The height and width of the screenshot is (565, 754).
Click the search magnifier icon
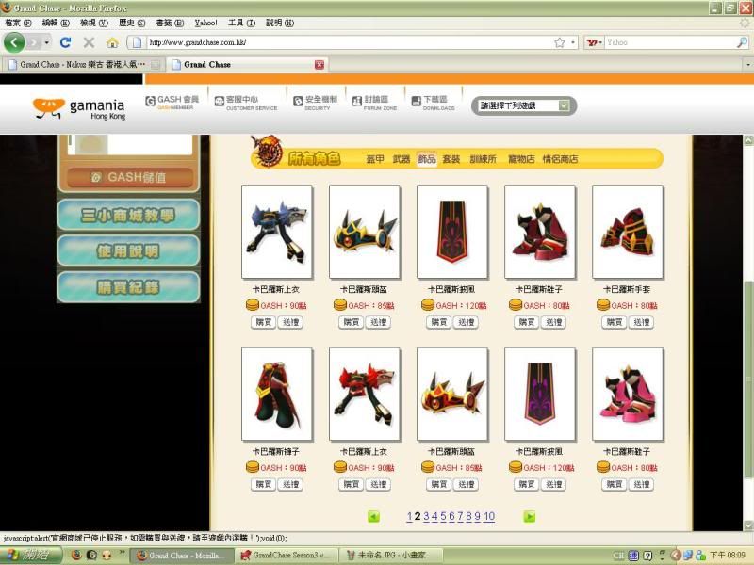pos(742,42)
